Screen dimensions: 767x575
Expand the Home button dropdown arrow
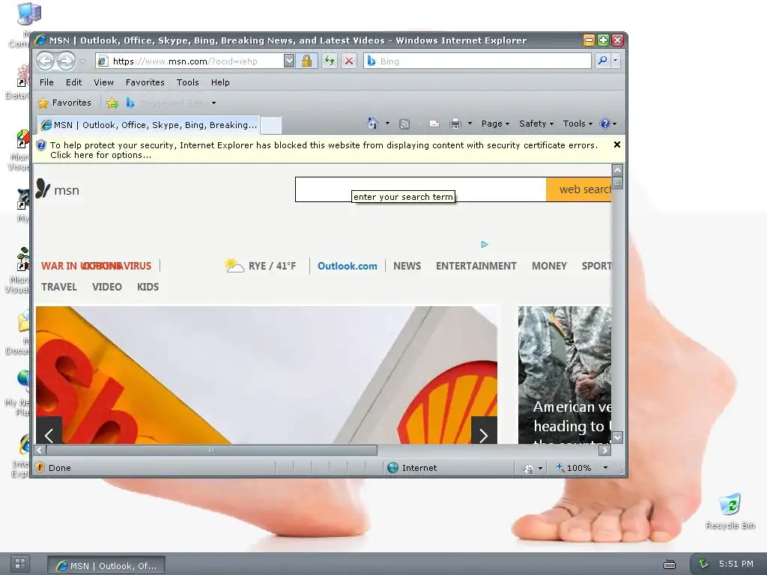(x=387, y=124)
